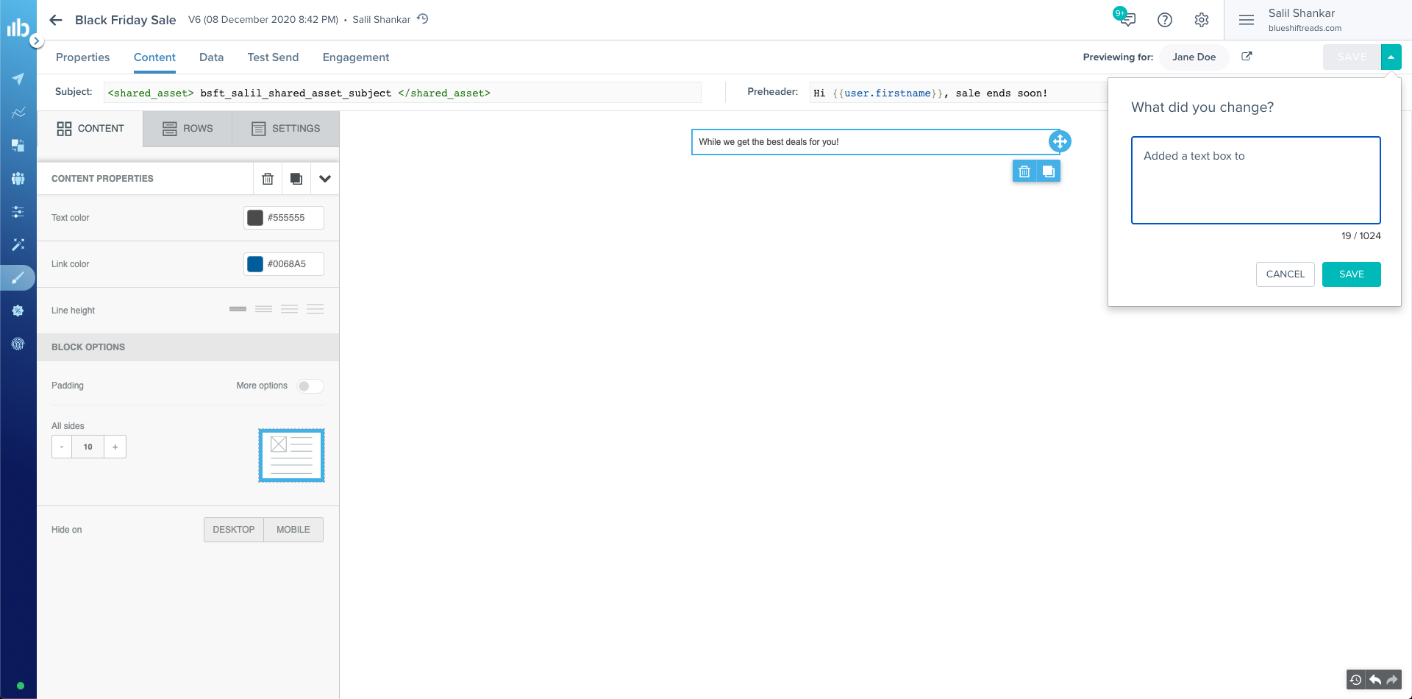Open version history icon next to Salil Shankar
This screenshot has height=699, width=1412.
[x=423, y=19]
